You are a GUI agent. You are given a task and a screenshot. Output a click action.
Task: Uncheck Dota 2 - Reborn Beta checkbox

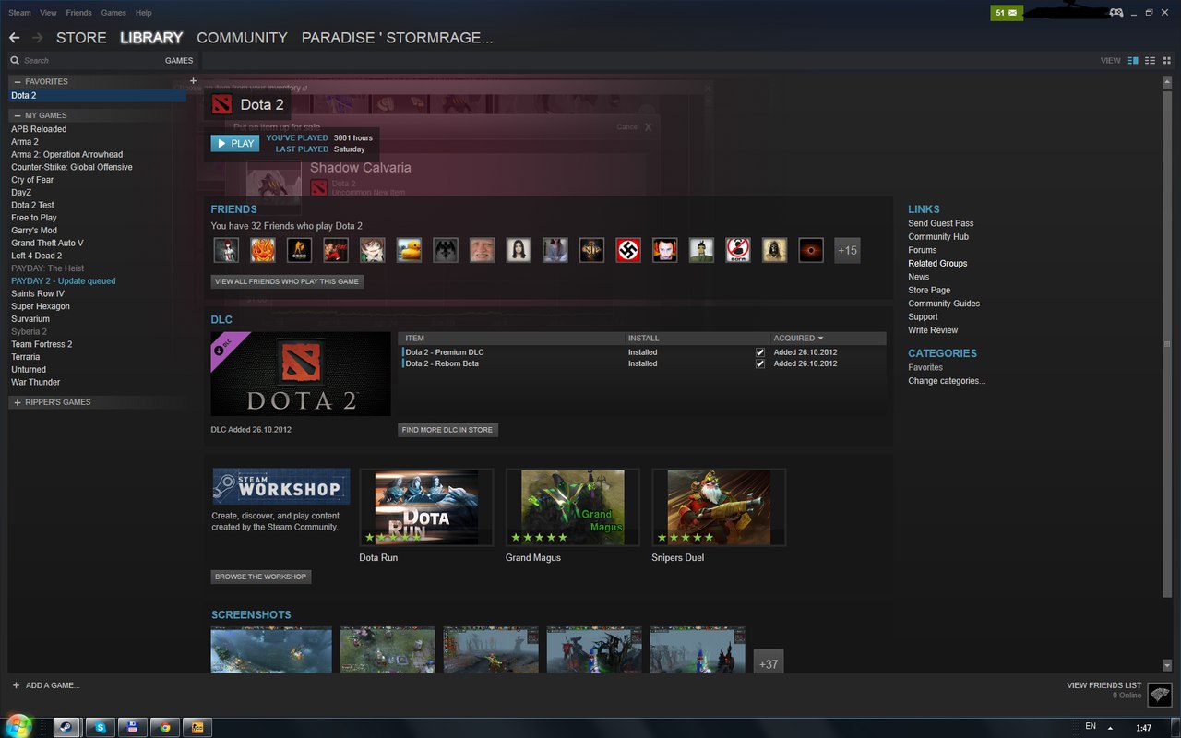pyautogui.click(x=760, y=363)
